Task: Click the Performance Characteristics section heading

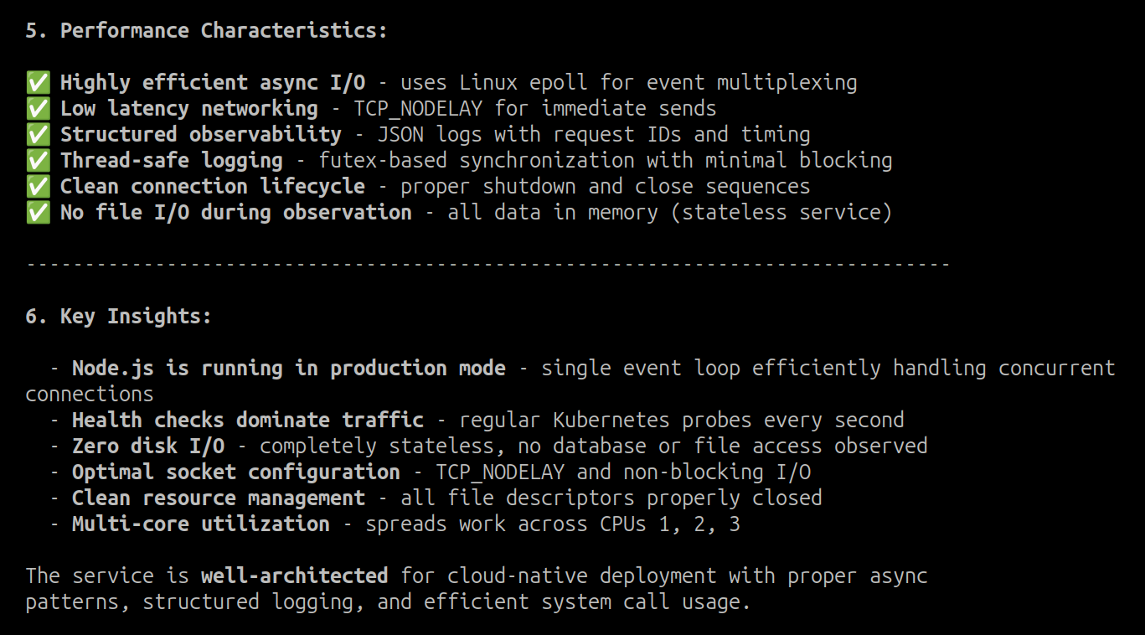Action: point(207,31)
